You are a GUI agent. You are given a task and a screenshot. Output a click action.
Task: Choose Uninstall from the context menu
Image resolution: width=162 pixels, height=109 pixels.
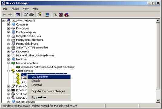tap(49, 85)
